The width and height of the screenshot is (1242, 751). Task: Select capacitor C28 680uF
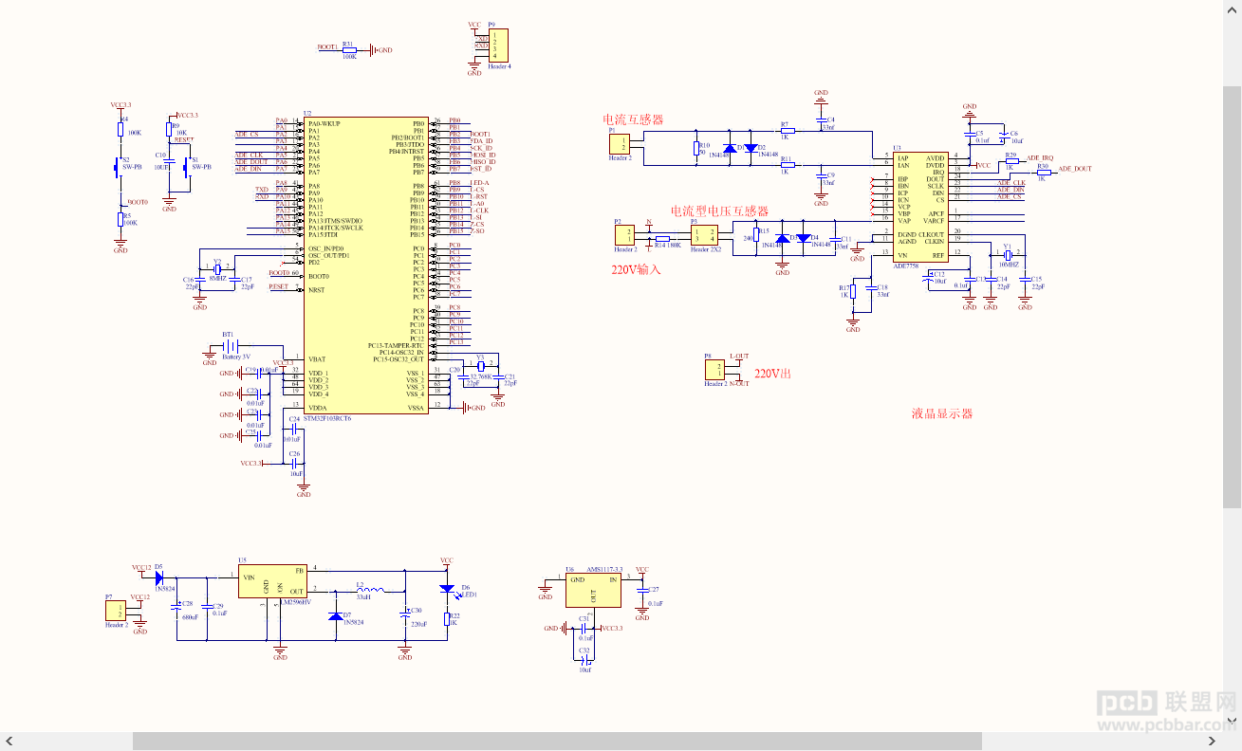(x=176, y=609)
